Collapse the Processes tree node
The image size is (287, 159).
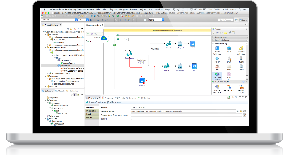46,34
